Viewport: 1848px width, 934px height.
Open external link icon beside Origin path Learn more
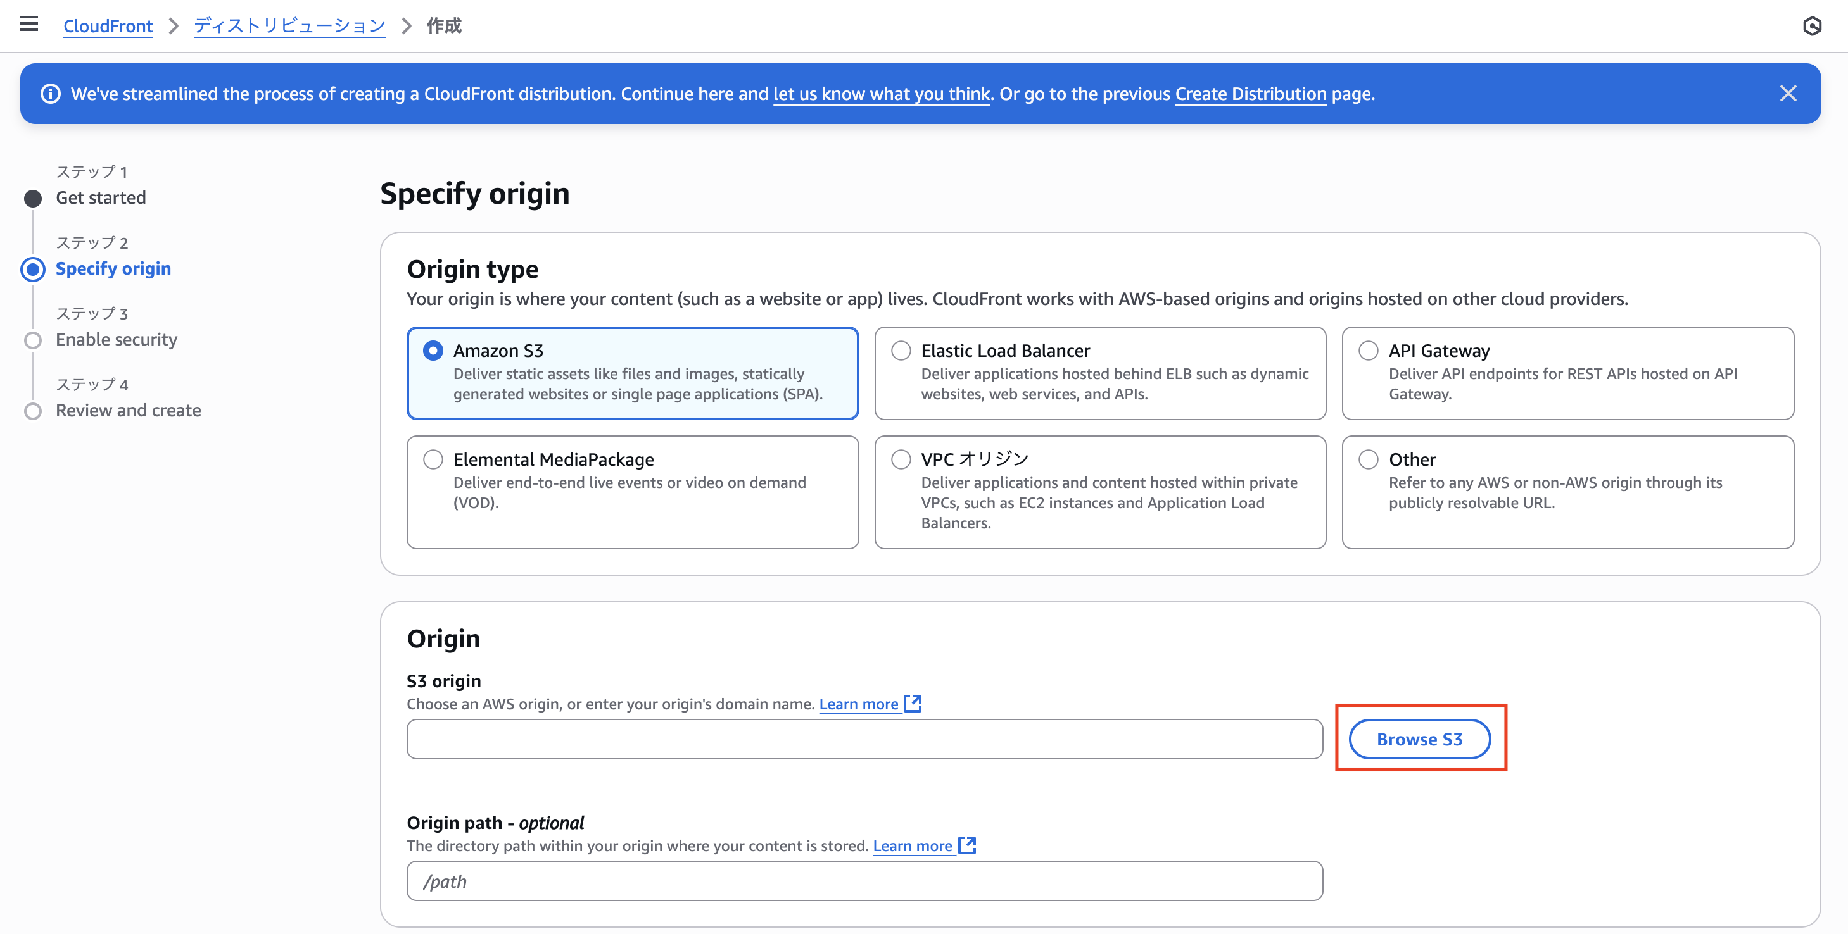coord(967,846)
